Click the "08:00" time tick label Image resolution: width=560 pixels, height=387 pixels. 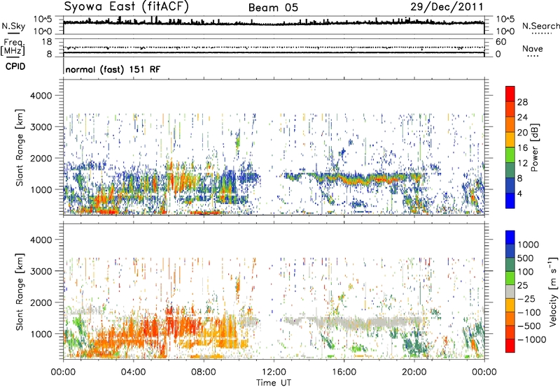[x=204, y=372]
